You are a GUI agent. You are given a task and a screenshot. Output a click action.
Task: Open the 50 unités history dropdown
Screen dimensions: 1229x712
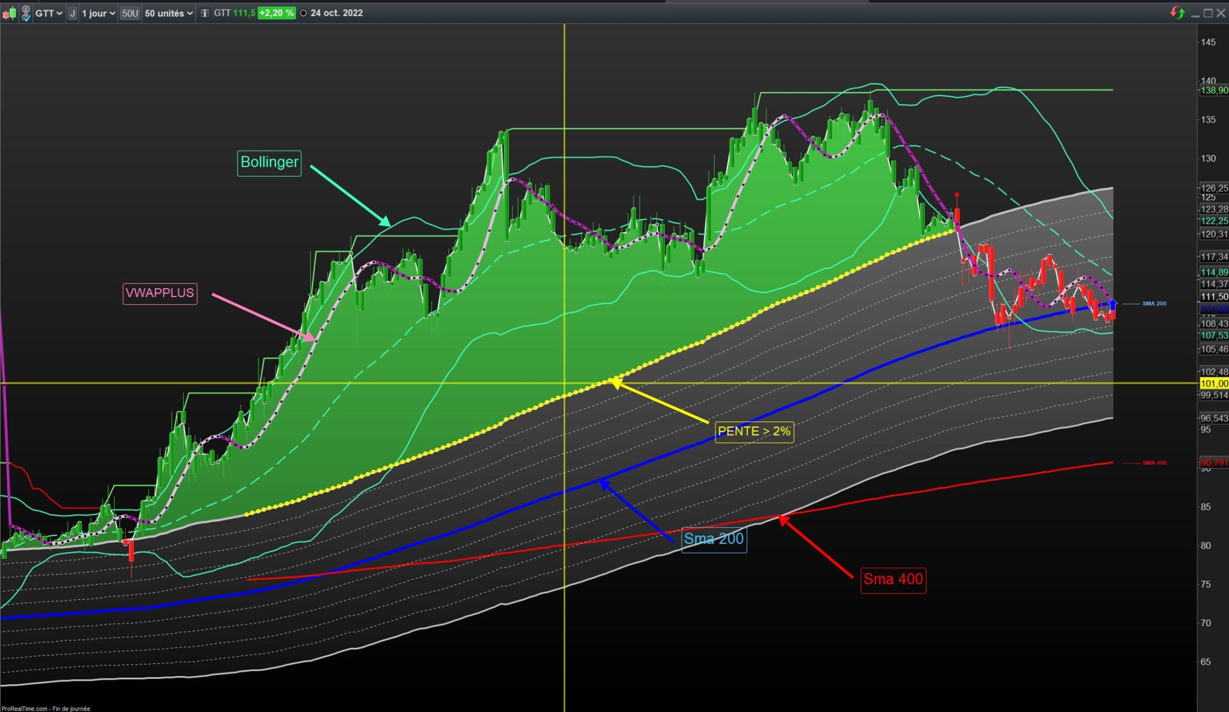point(169,13)
